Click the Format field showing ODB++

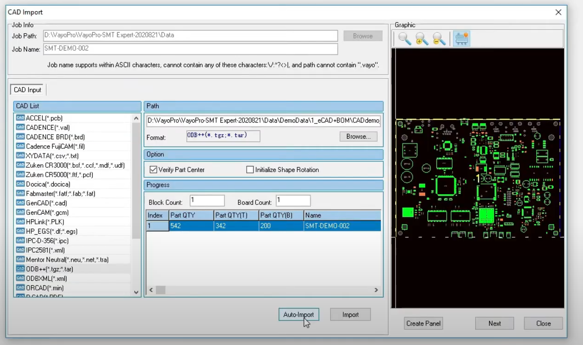click(x=223, y=136)
